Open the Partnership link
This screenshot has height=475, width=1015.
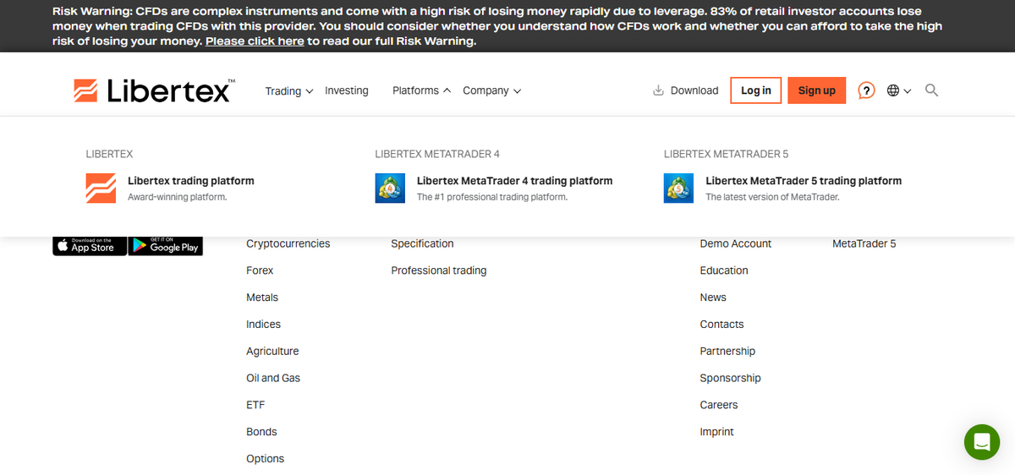tap(727, 352)
